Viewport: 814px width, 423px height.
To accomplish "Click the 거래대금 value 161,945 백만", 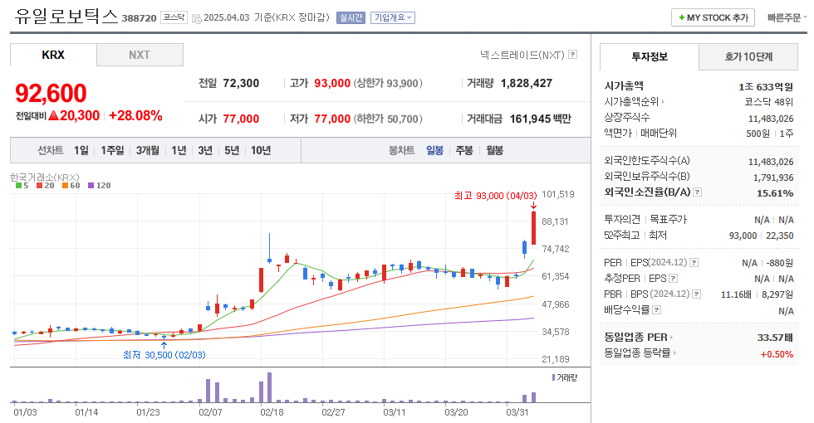I will tap(540, 119).
